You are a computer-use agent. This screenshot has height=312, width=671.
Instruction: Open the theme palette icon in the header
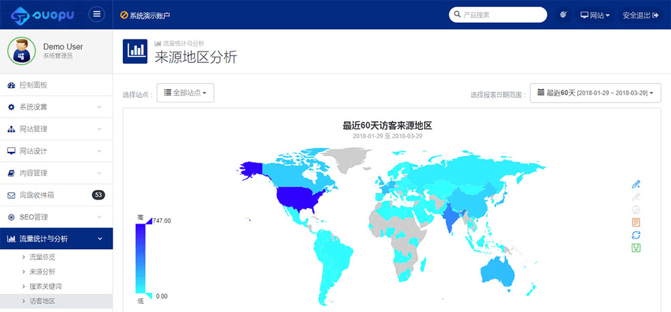click(563, 15)
